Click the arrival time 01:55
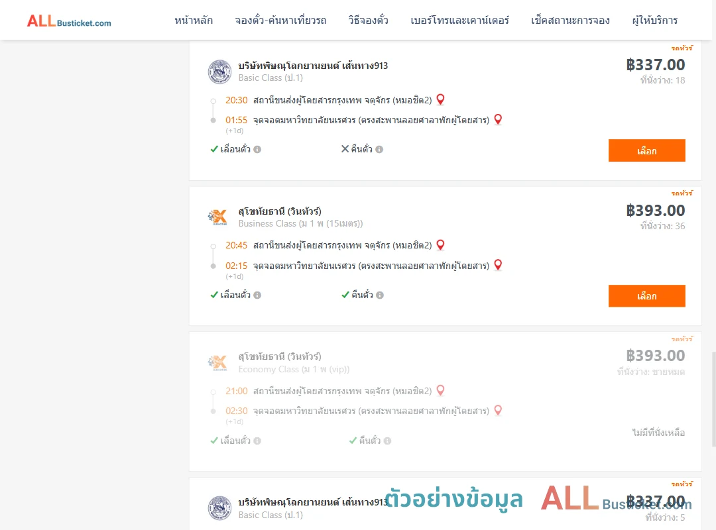The image size is (716, 530). click(236, 120)
